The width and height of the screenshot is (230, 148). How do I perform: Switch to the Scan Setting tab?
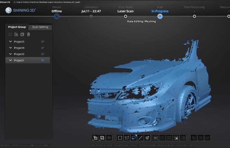click(40, 27)
